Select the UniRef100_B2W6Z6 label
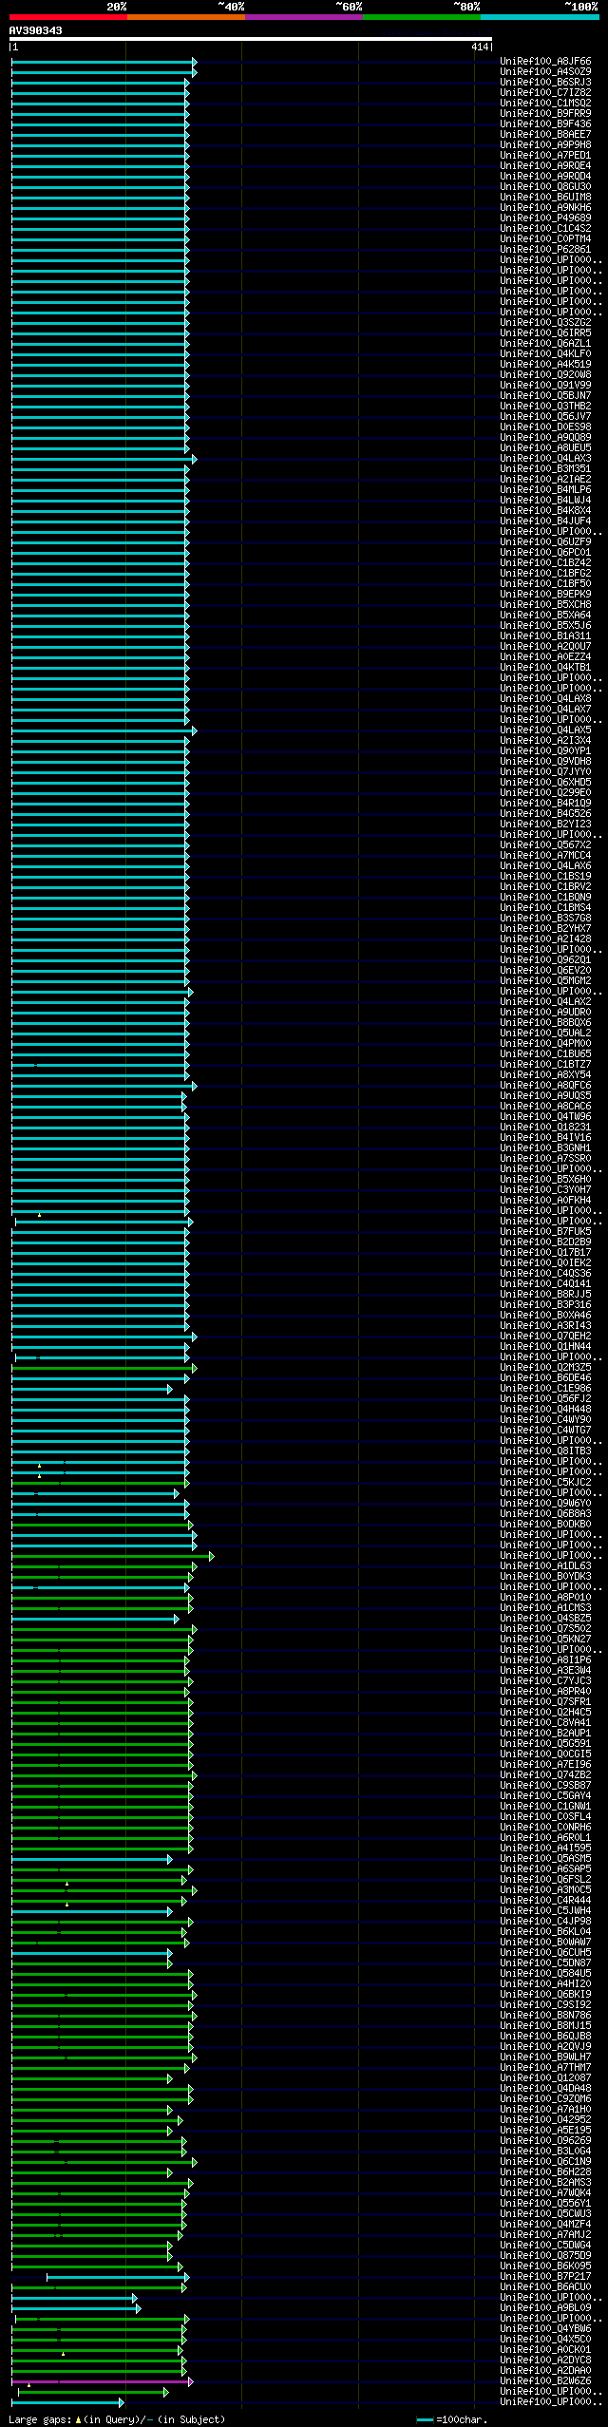 pos(545,2380)
